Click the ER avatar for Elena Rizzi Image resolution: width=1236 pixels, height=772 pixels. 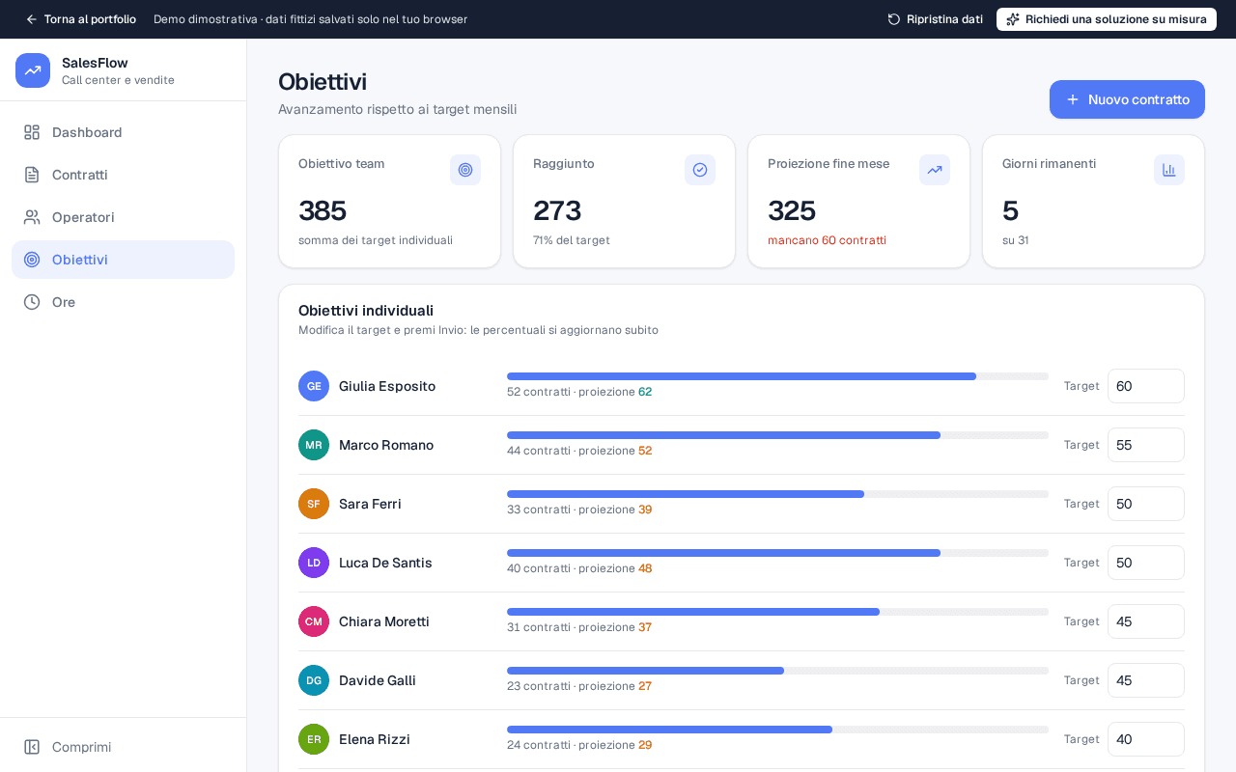pyautogui.click(x=314, y=739)
